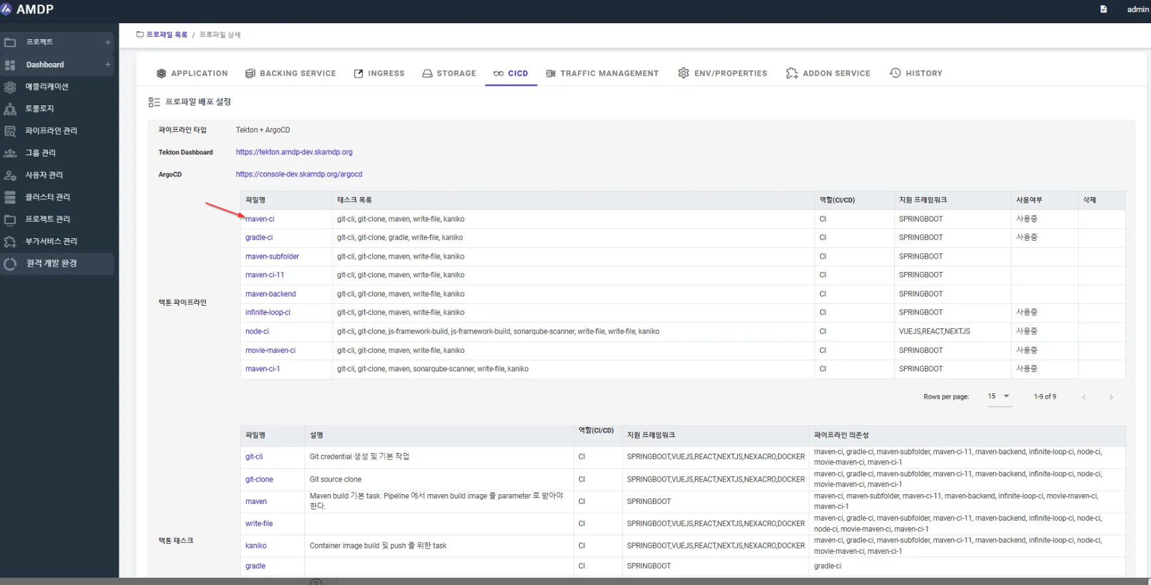Image resolution: width=1151 pixels, height=585 pixels.
Task: Open the movie-maven-ci pipeline link
Action: coord(270,350)
